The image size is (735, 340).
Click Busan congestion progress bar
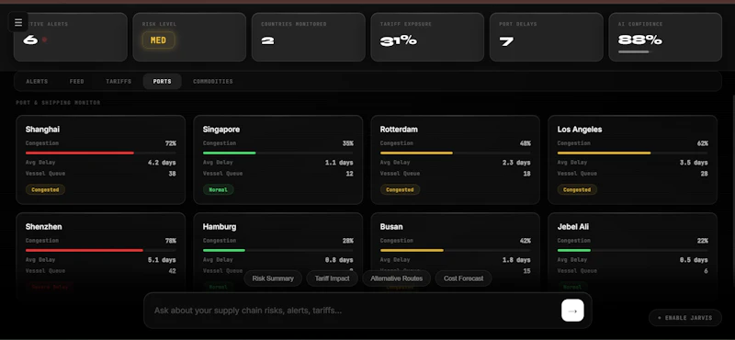point(455,251)
